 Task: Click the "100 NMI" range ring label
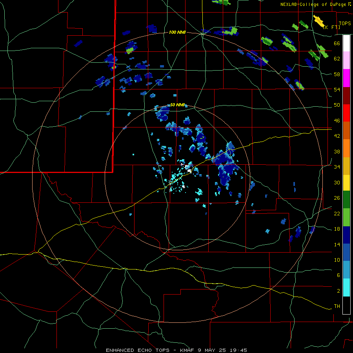tap(177, 33)
